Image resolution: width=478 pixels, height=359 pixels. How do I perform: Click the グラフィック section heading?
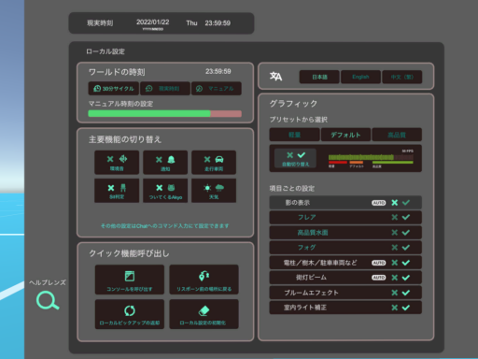click(x=293, y=104)
